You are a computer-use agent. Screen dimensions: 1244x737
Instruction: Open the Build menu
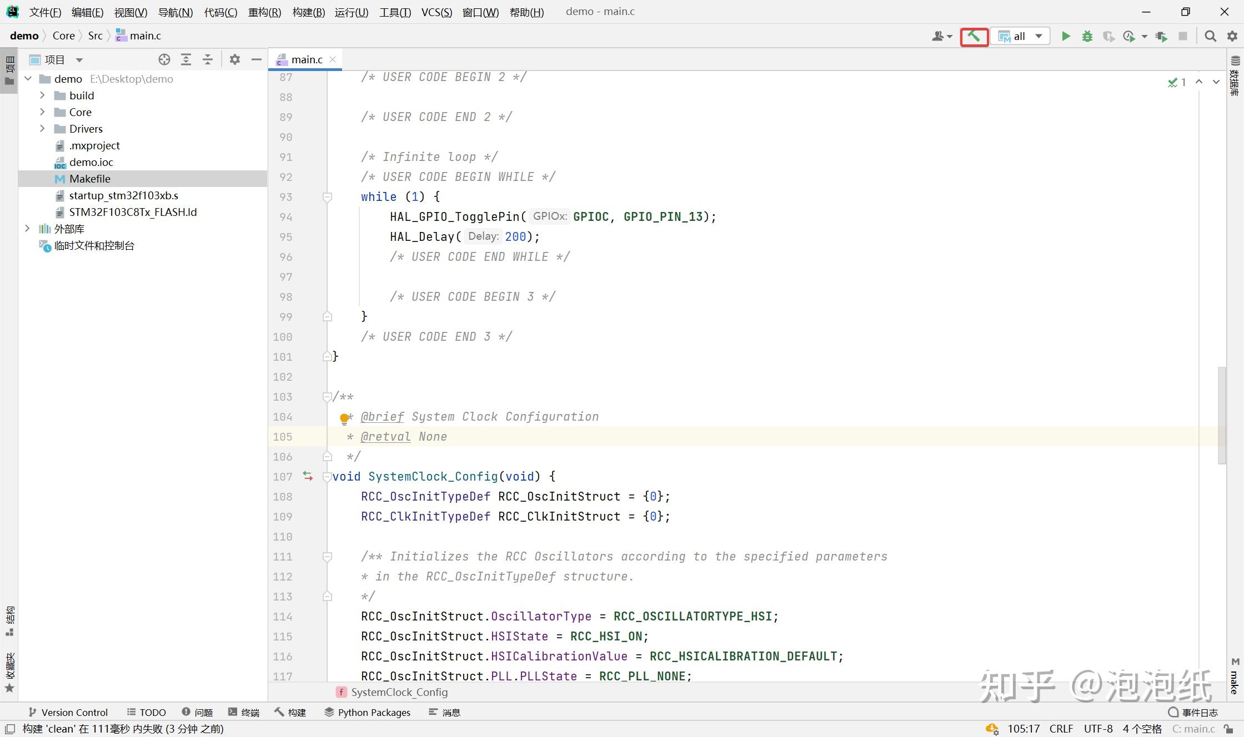(x=308, y=12)
